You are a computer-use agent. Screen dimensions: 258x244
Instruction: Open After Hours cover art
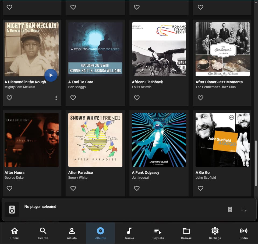coord(31,140)
